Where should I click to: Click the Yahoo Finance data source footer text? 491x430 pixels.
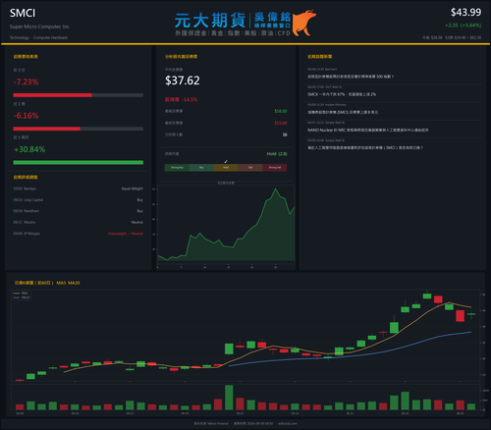(211, 423)
